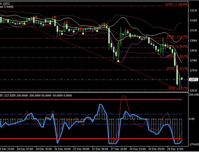Click the 12872 quote in chart header
199x152 pixels.
pyautogui.click(x=6, y=4)
